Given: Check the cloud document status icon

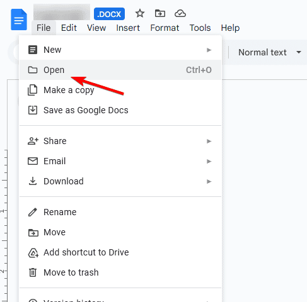Looking at the screenshot, I should [x=180, y=14].
